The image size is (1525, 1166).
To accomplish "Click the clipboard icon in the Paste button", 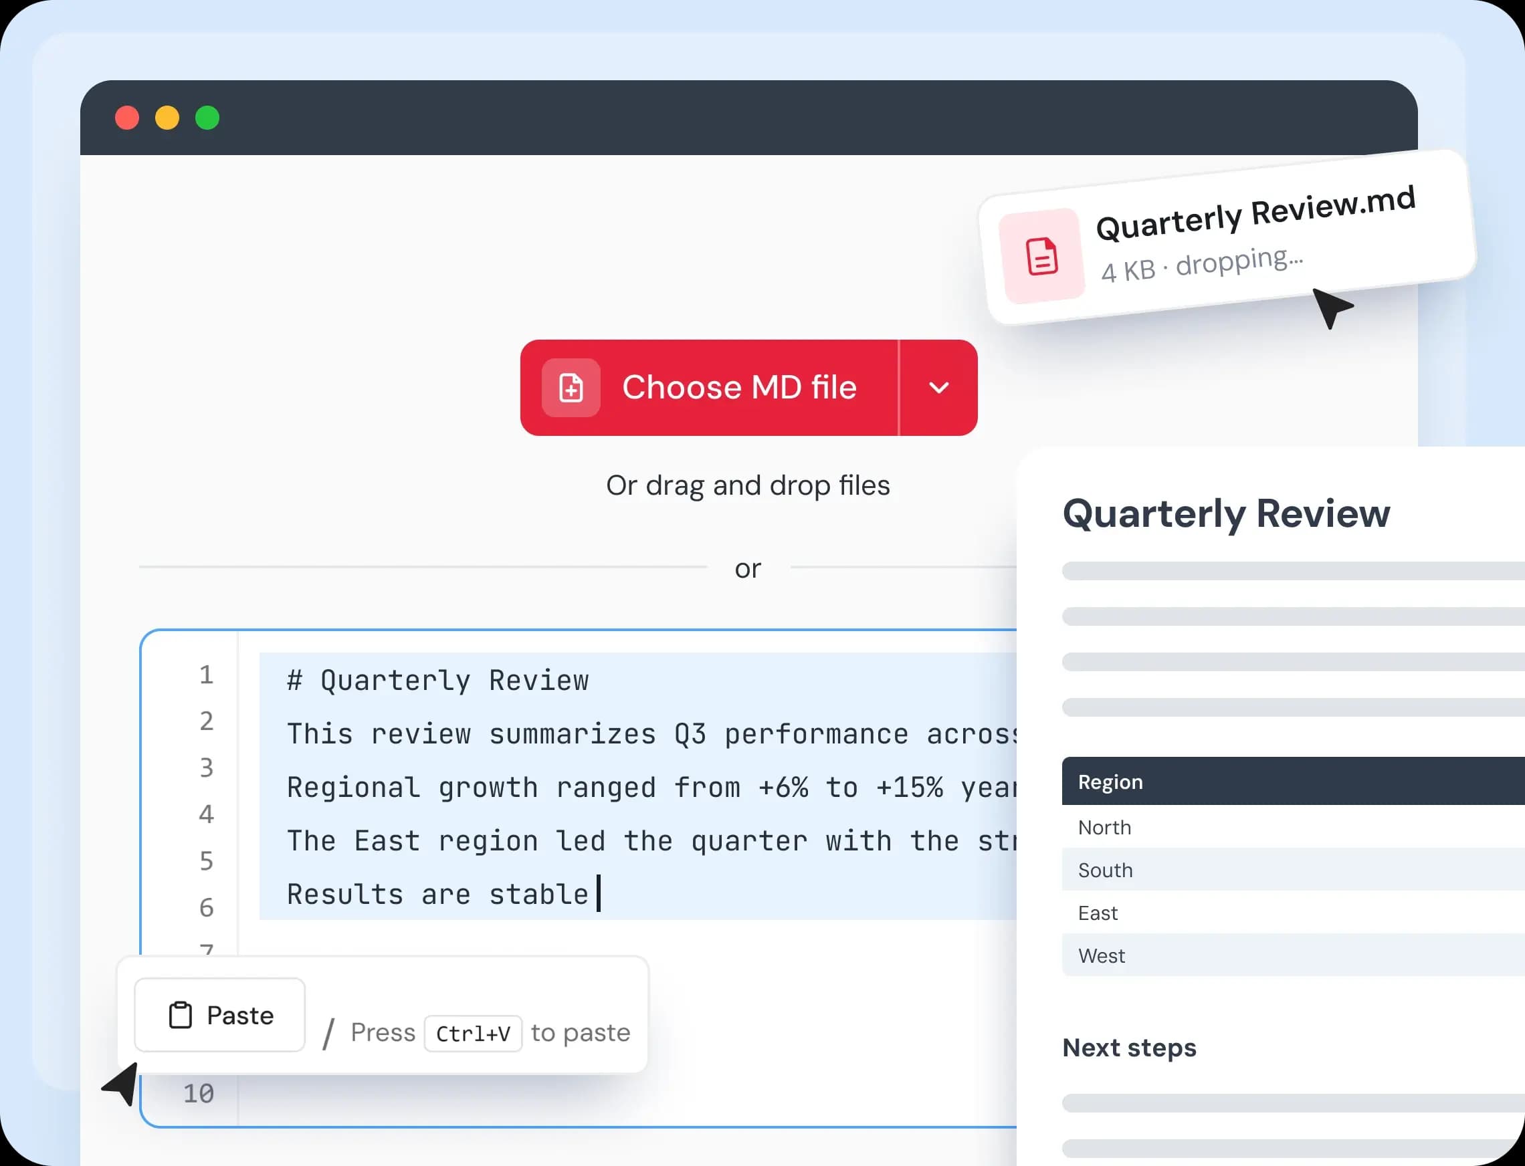I will click(x=181, y=1015).
